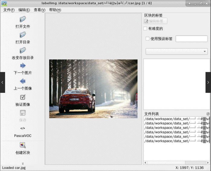This screenshot has height=171, width=211.
Task: Select the third file path in file list
Action: point(177,128)
